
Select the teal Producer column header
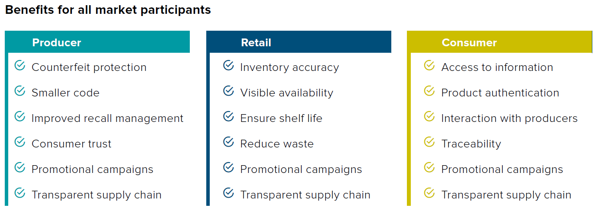click(97, 42)
